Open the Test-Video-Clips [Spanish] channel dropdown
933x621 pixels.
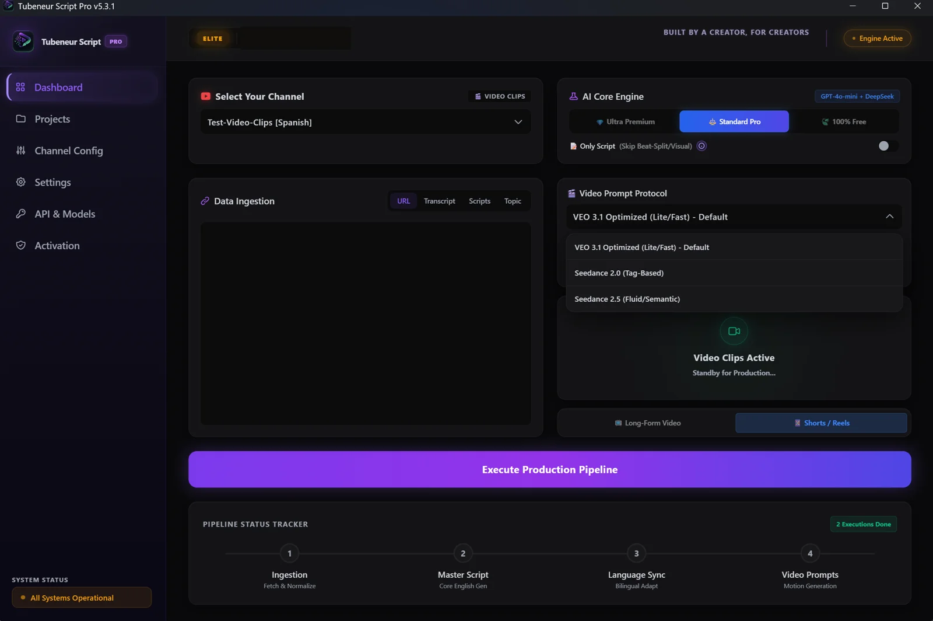point(366,122)
